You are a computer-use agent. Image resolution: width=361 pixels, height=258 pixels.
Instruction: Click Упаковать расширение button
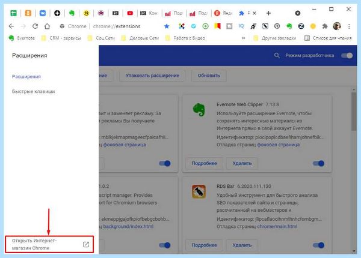tap(152, 76)
